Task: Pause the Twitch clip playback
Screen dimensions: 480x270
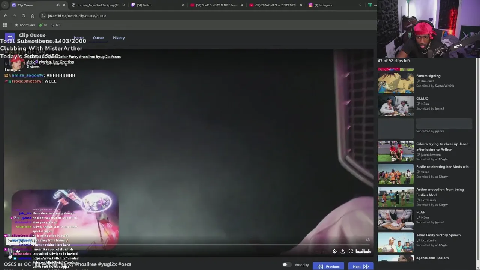Action: coord(10,251)
